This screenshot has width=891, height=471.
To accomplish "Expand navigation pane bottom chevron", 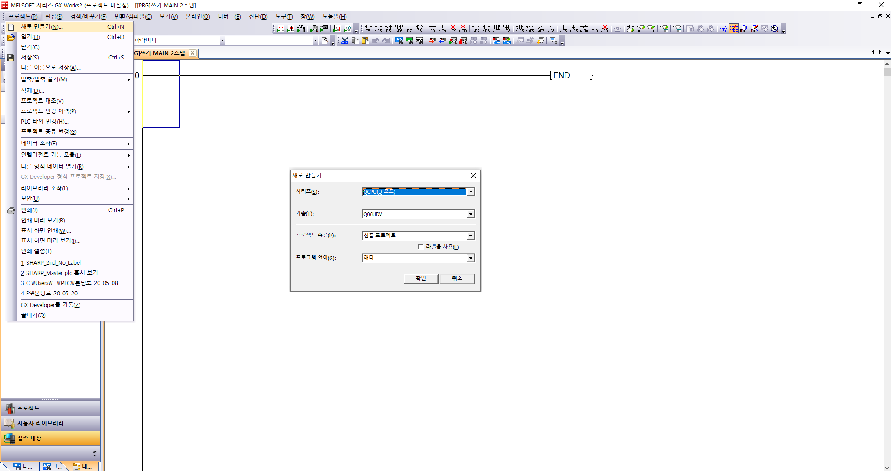I will [94, 452].
